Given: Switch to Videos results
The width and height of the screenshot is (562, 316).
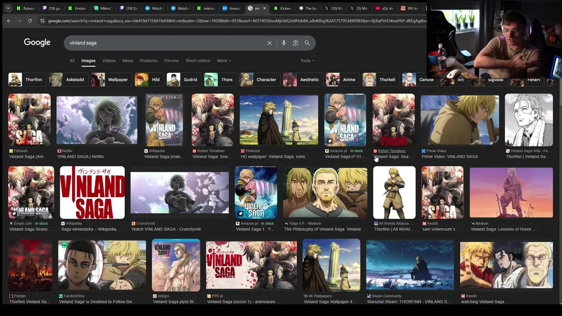Looking at the screenshot, I should [109, 61].
